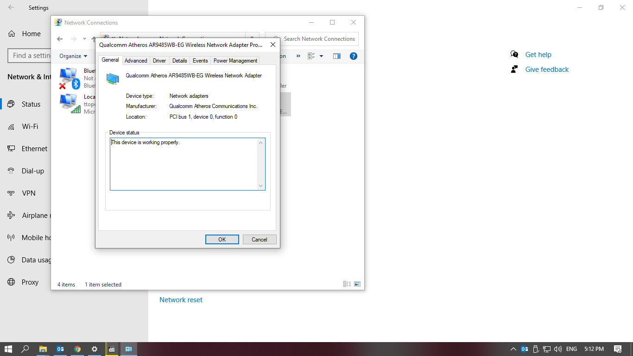Open the Events tab
Screen dimensions: 633x356
pos(200,61)
